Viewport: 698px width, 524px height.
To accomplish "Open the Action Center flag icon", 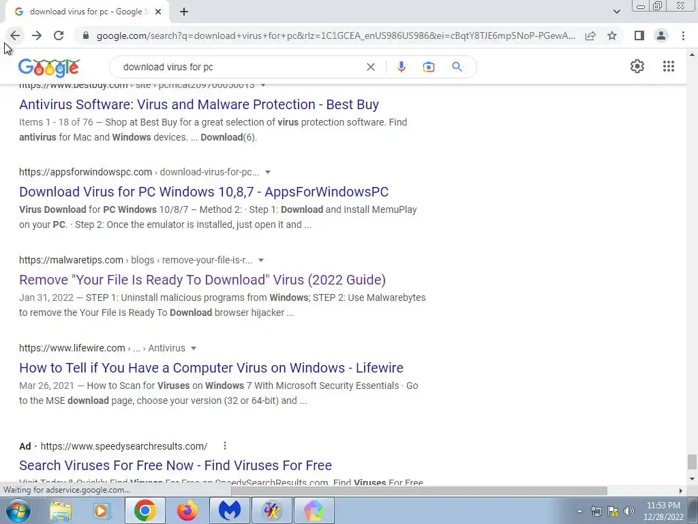I will click(613, 511).
